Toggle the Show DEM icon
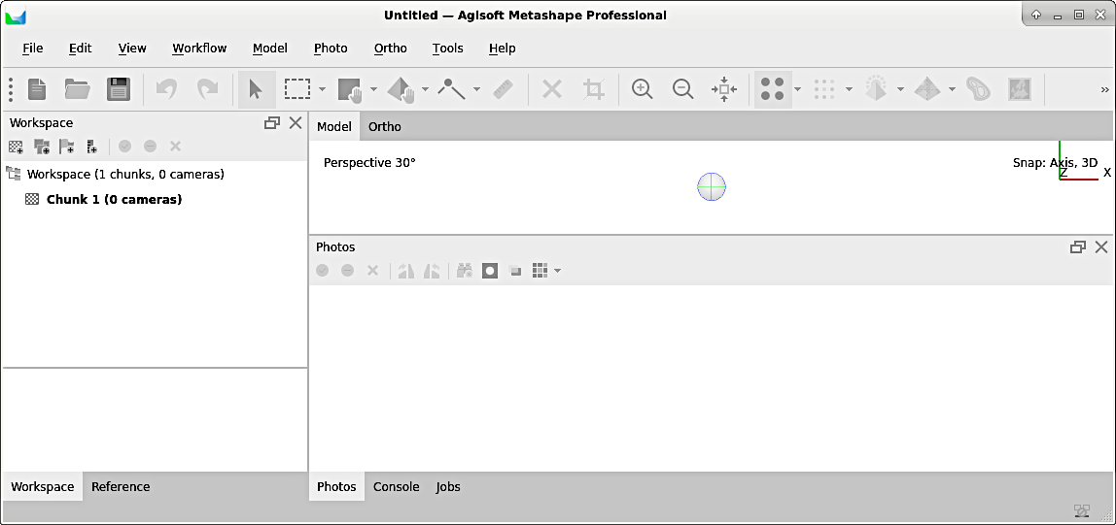 coord(978,89)
